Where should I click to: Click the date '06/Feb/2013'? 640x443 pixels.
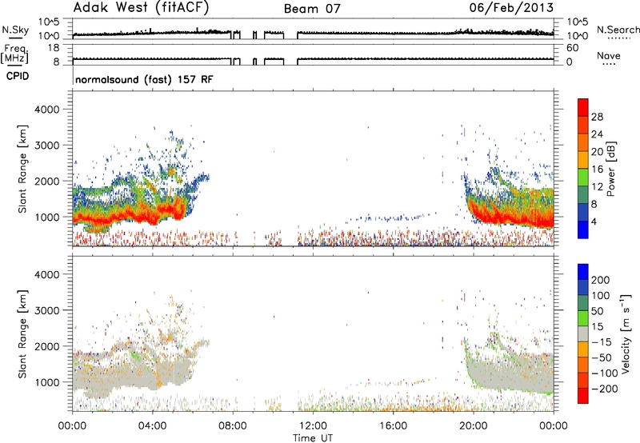pyautogui.click(x=511, y=8)
